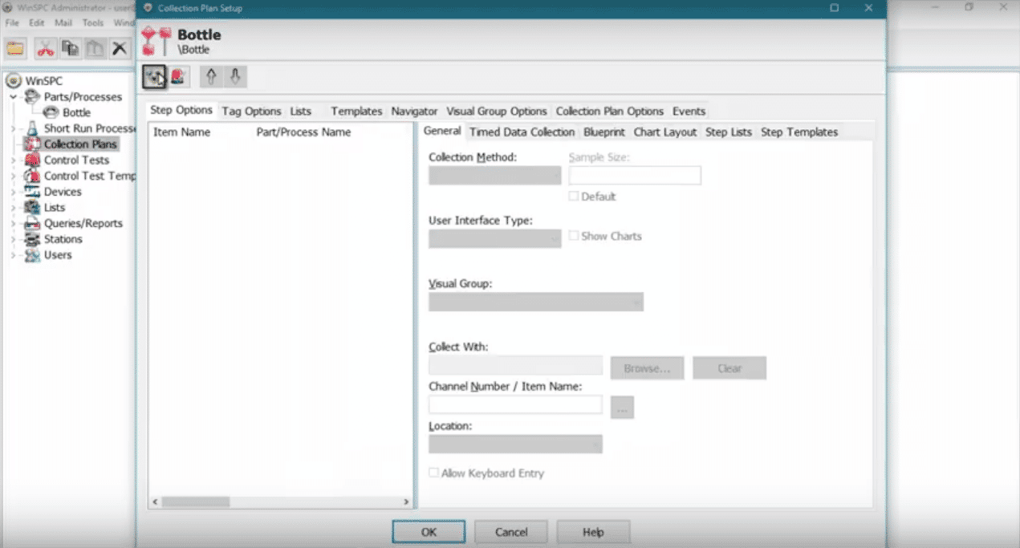Toggle the Show Charts checkbox
Image resolution: width=1020 pixels, height=548 pixels.
click(x=574, y=236)
